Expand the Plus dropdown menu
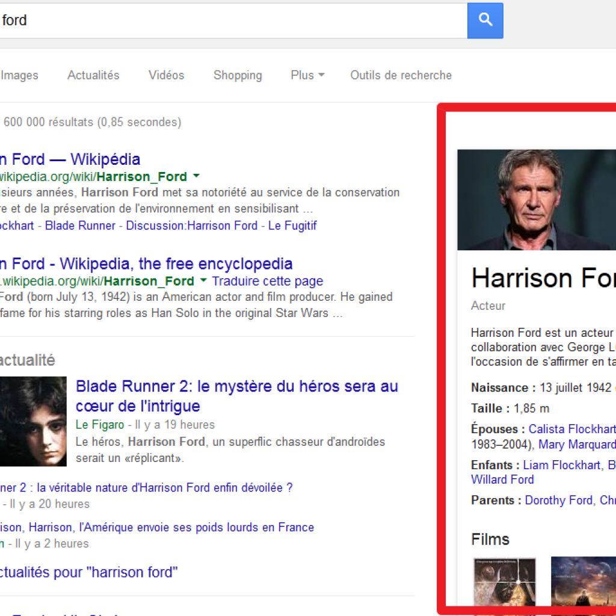This screenshot has width=616, height=616. pos(307,75)
